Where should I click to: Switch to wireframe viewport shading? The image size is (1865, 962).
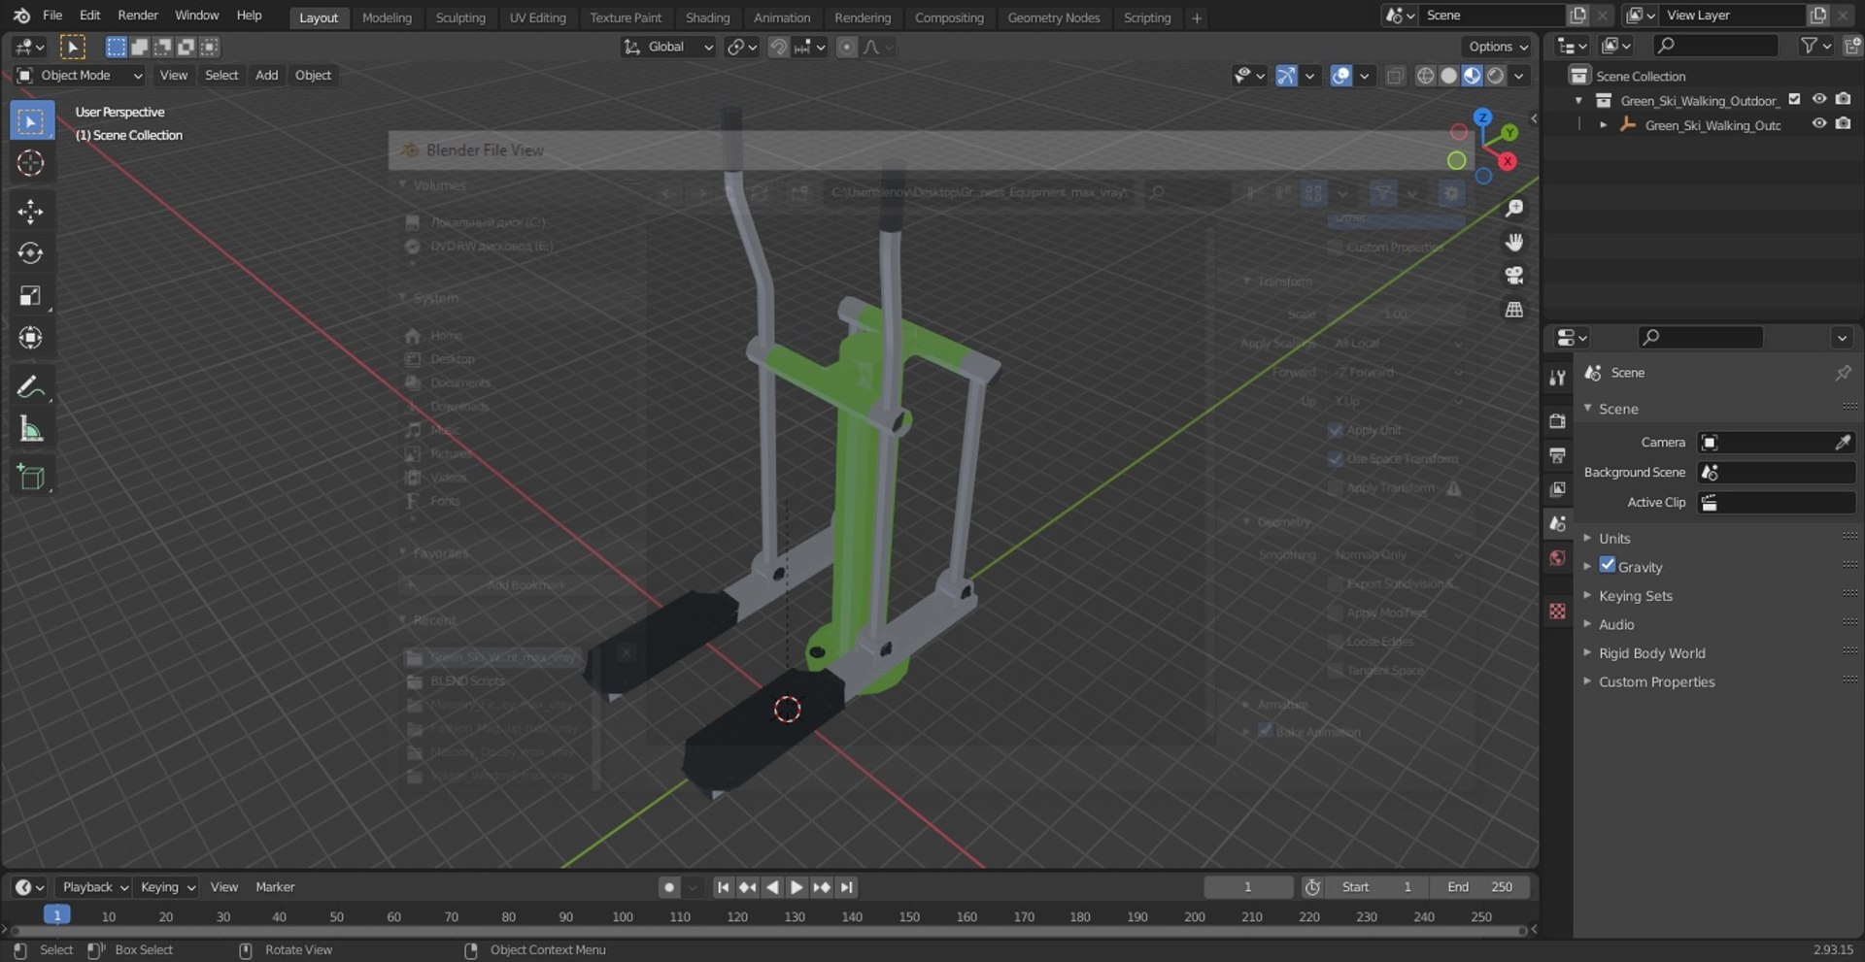coord(1425,76)
